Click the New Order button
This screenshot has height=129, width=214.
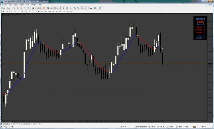click(37, 8)
